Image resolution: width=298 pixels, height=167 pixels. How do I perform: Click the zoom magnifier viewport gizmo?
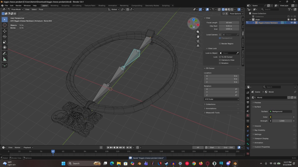198,32
